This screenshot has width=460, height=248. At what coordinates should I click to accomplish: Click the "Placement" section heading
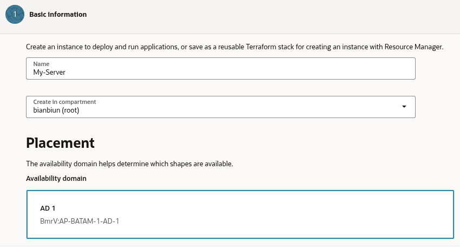[x=60, y=143]
